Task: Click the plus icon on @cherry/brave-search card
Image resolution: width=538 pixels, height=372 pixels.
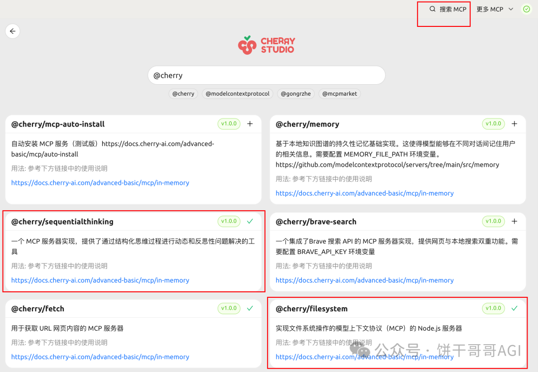Action: tap(514, 221)
